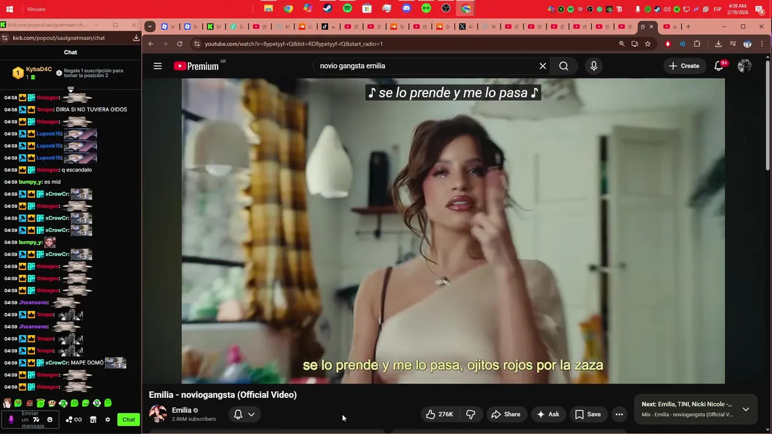Go back in Chrome browser history

pyautogui.click(x=151, y=44)
